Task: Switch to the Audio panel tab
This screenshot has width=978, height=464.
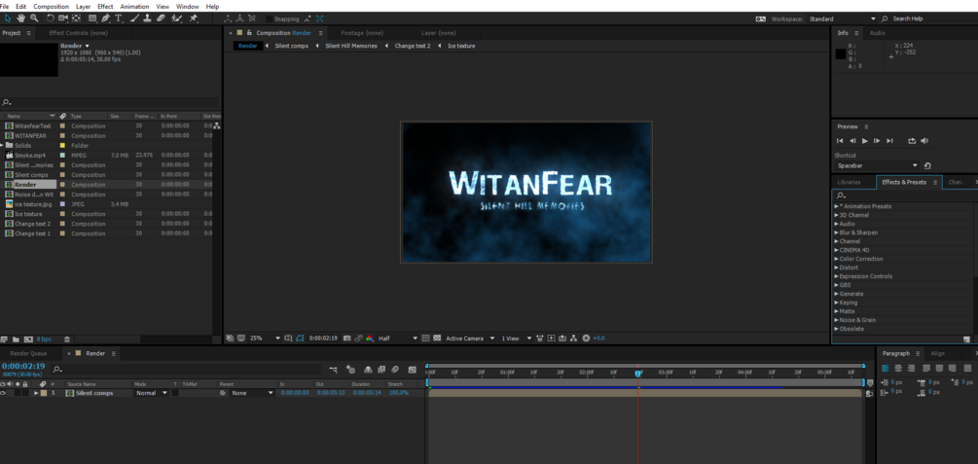Action: pos(877,33)
